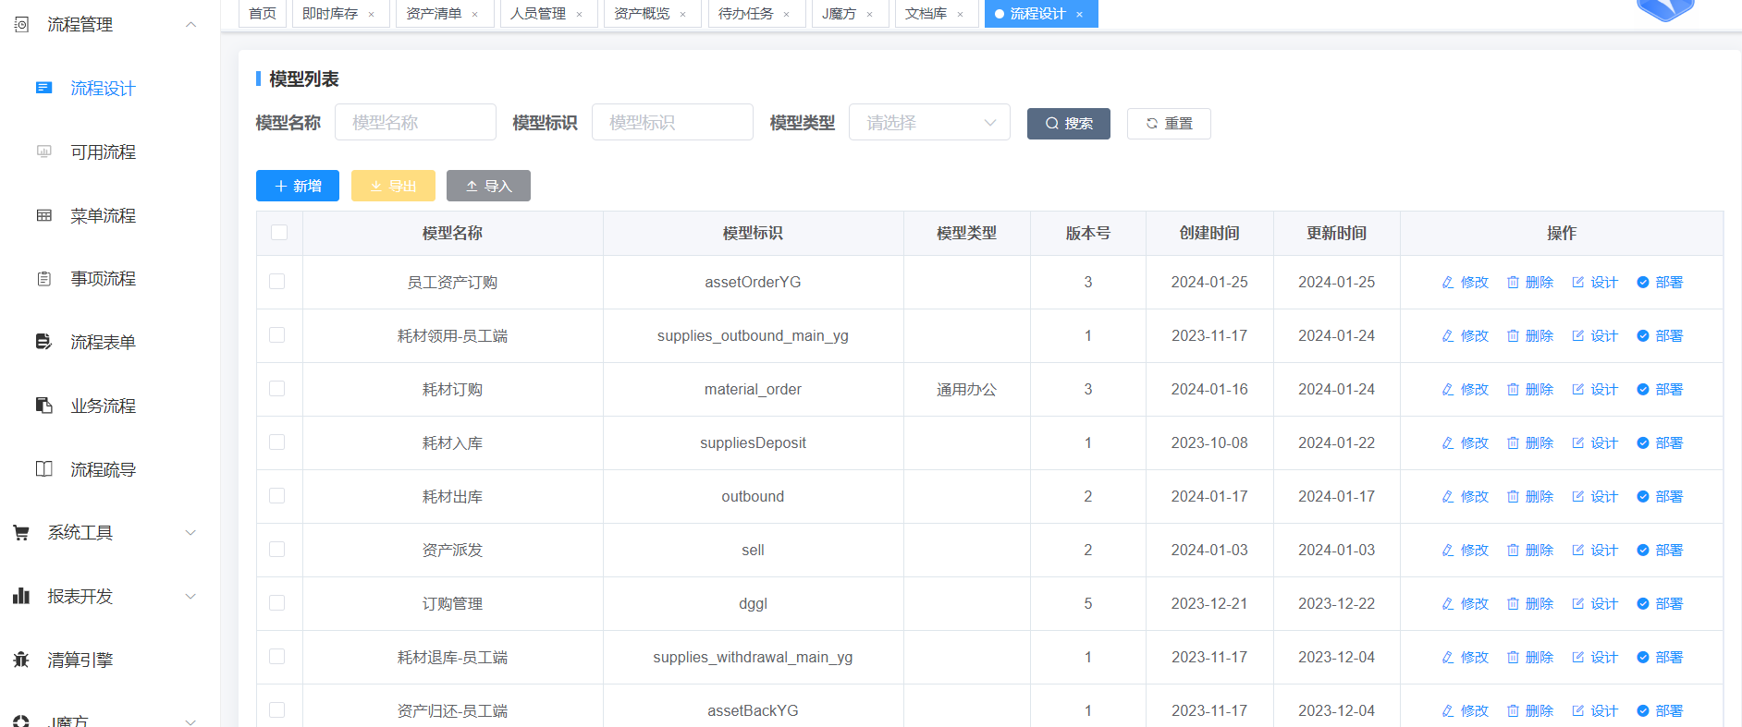Open the 流程疏导 sidebar icon

pyautogui.click(x=43, y=469)
